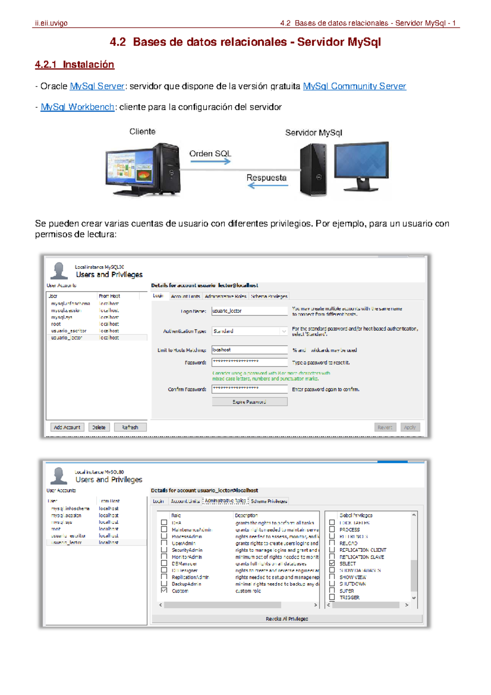Viewport: 491px width, 695px height.
Task: Toggle the DBManager role checkbox
Action: point(164,563)
